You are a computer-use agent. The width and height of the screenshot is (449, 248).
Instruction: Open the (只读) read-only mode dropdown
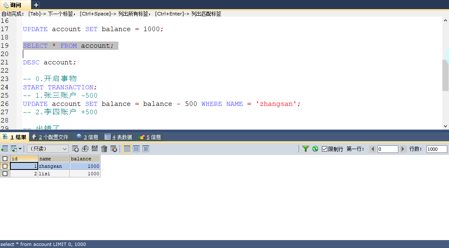pyautogui.click(x=48, y=149)
